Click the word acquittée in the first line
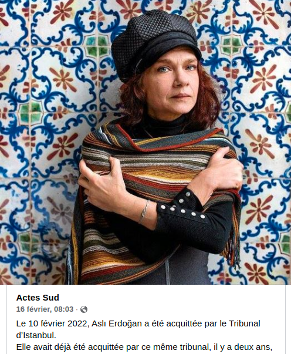The height and width of the screenshot is (354, 291). [184, 323]
